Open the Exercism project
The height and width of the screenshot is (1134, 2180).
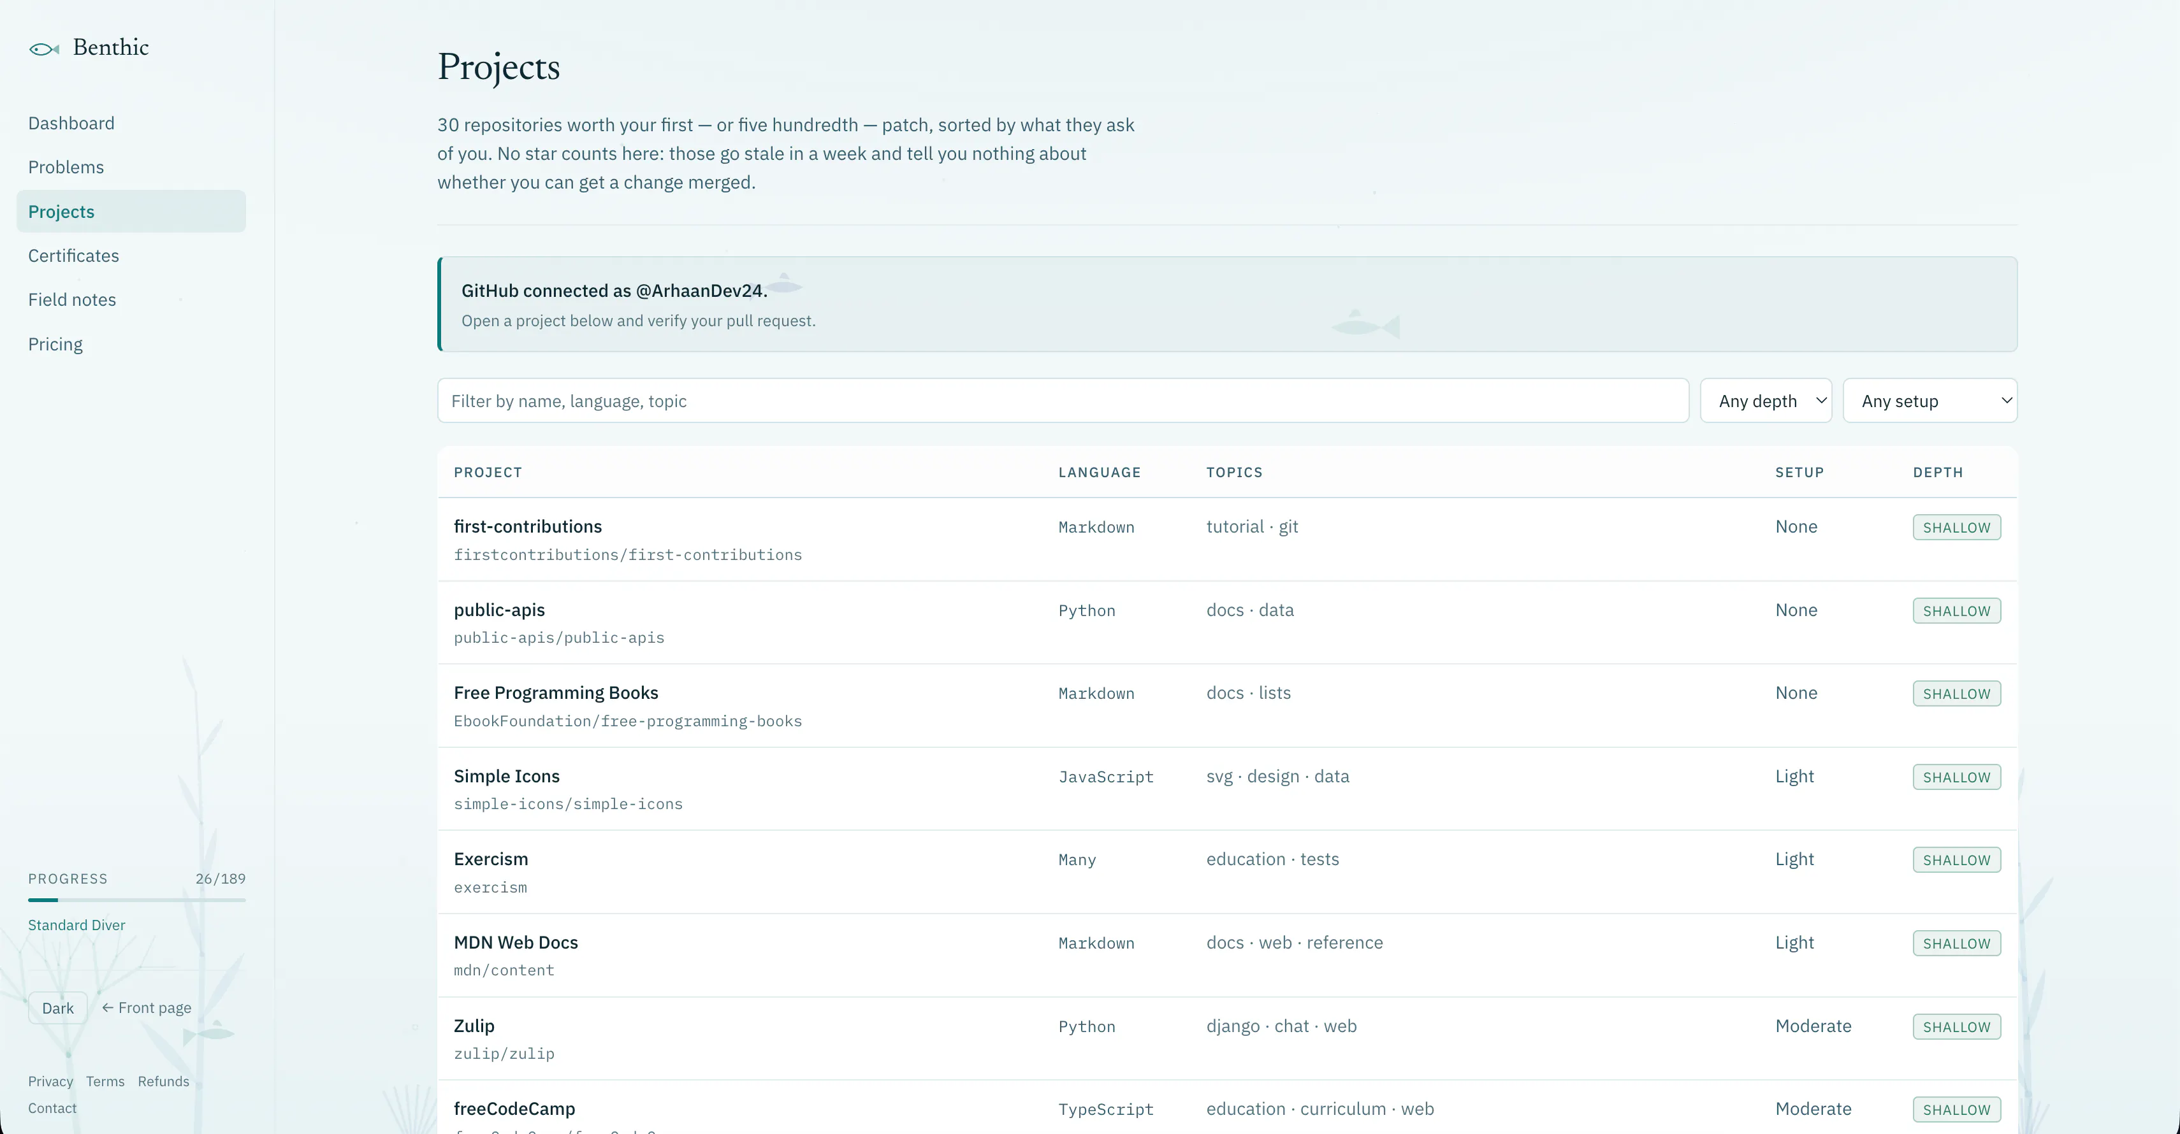click(x=491, y=859)
